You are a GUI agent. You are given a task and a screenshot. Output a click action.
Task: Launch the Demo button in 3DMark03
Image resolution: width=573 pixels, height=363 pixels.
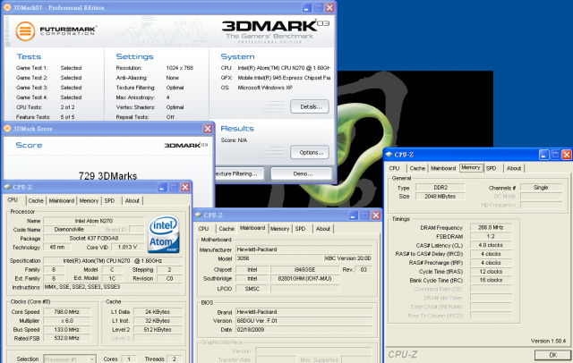click(x=301, y=173)
